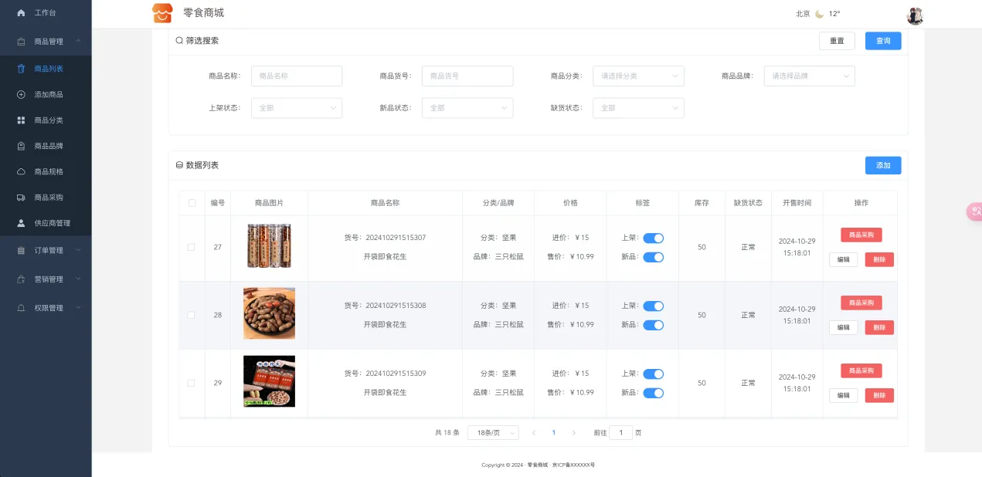The width and height of the screenshot is (982, 477).
Task: Open 商品分类 via its grid icon
Action: click(21, 120)
